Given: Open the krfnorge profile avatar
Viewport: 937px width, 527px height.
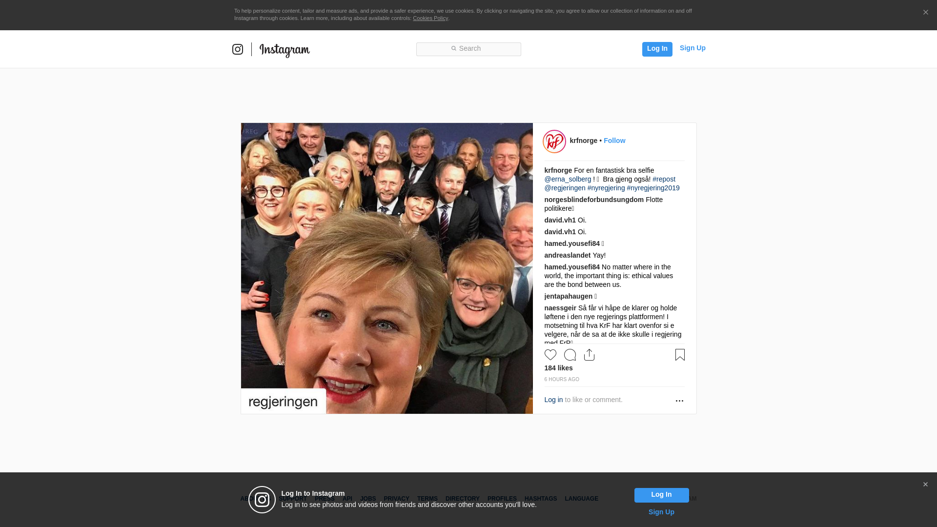Looking at the screenshot, I should (x=554, y=142).
